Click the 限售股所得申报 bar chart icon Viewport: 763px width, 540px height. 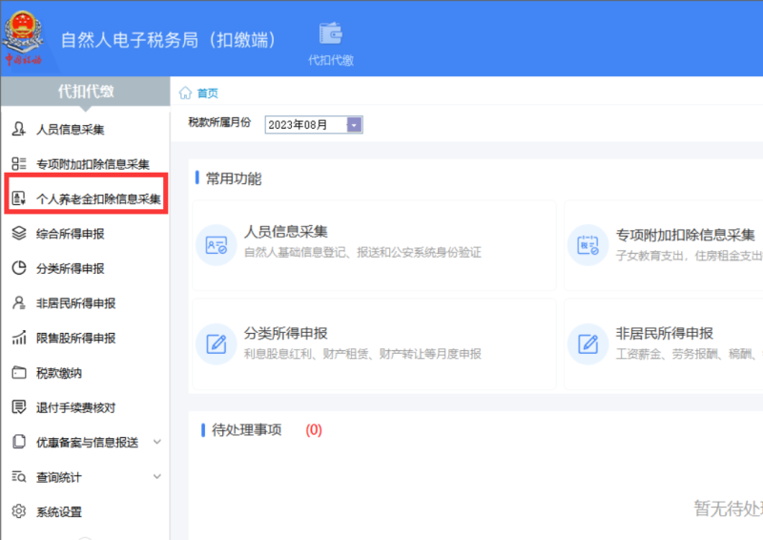tap(18, 338)
